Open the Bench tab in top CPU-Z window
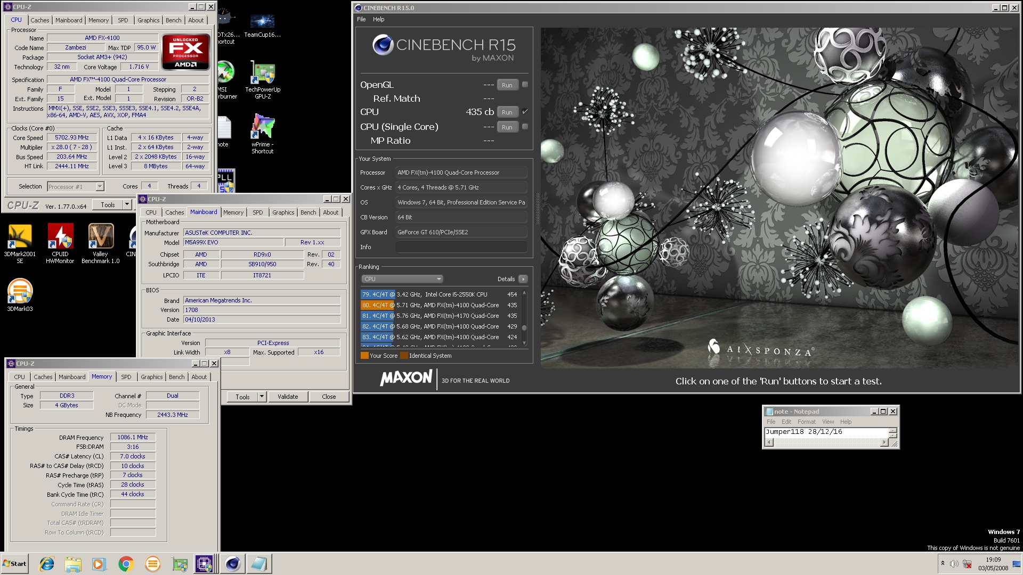Screen dimensions: 1023x575 (x=173, y=20)
